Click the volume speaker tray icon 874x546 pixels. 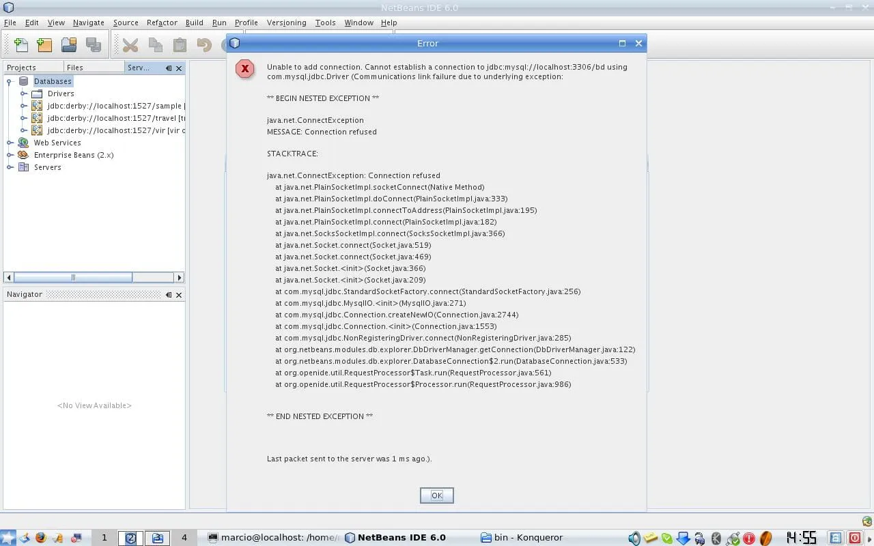(634, 538)
